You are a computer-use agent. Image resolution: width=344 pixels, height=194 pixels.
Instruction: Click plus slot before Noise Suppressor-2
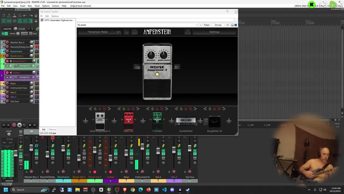(x=85, y=121)
